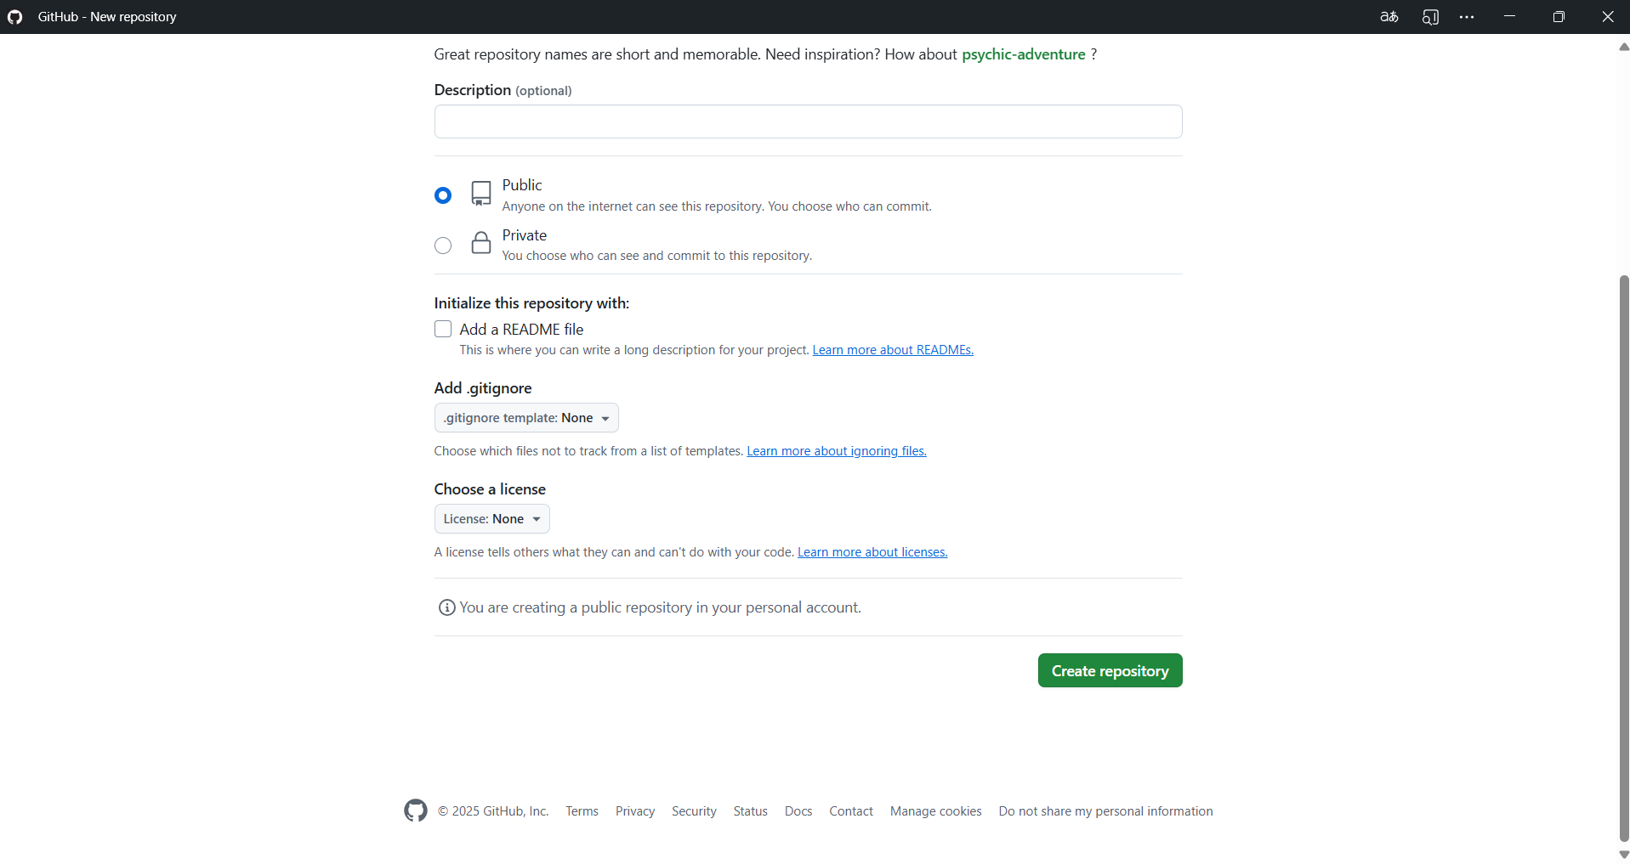Click Do not share my personal information
The height and width of the screenshot is (864, 1630).
click(1106, 811)
